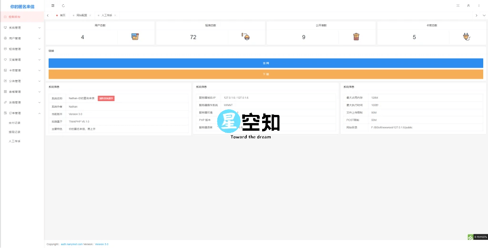Click the paint bucket icon in 用户总数 card
488x248 pixels.
tap(135, 37)
